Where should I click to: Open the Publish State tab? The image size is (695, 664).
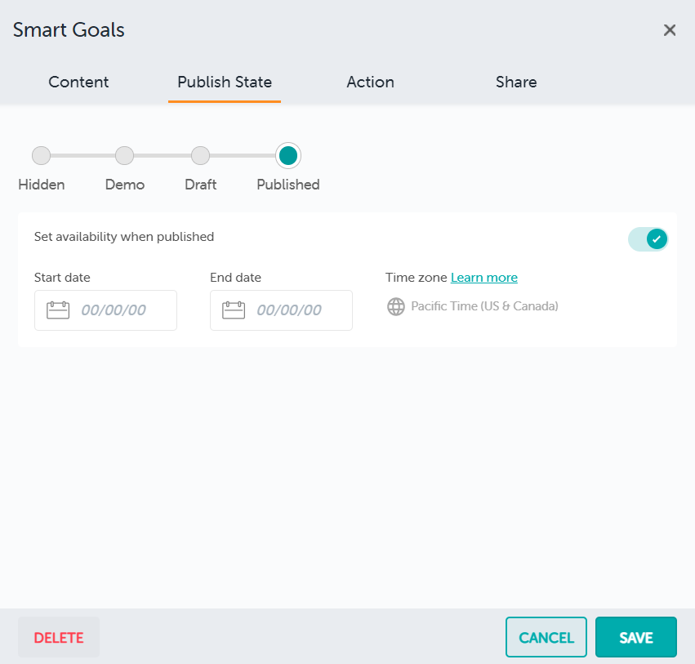click(x=225, y=82)
